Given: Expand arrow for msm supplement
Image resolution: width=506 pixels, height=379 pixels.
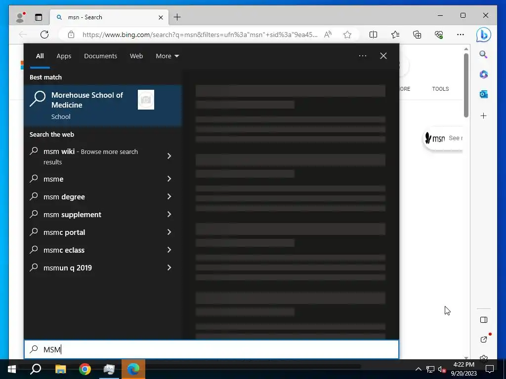Looking at the screenshot, I should 169,214.
